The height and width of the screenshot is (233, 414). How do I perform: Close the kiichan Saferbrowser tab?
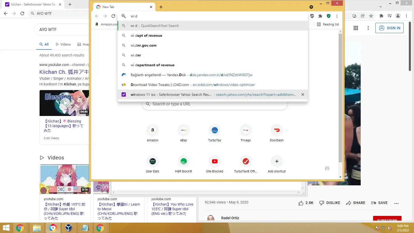point(60,4)
